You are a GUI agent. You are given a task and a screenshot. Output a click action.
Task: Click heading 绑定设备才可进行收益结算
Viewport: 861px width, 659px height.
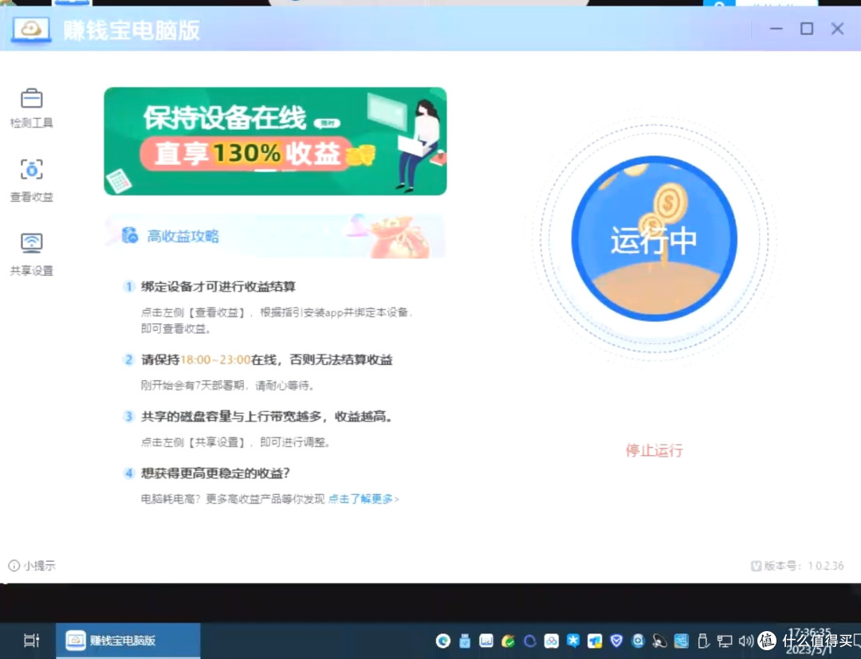[x=218, y=286]
